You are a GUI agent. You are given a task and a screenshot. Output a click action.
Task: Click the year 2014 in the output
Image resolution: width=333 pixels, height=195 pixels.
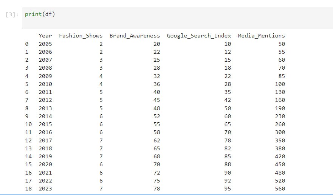point(45,116)
